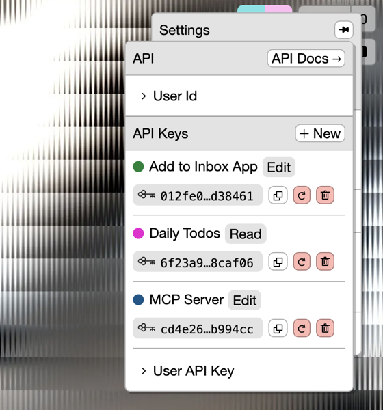Regenerate the Add to Inbox App key
This screenshot has width=383, height=410.
pos(302,195)
